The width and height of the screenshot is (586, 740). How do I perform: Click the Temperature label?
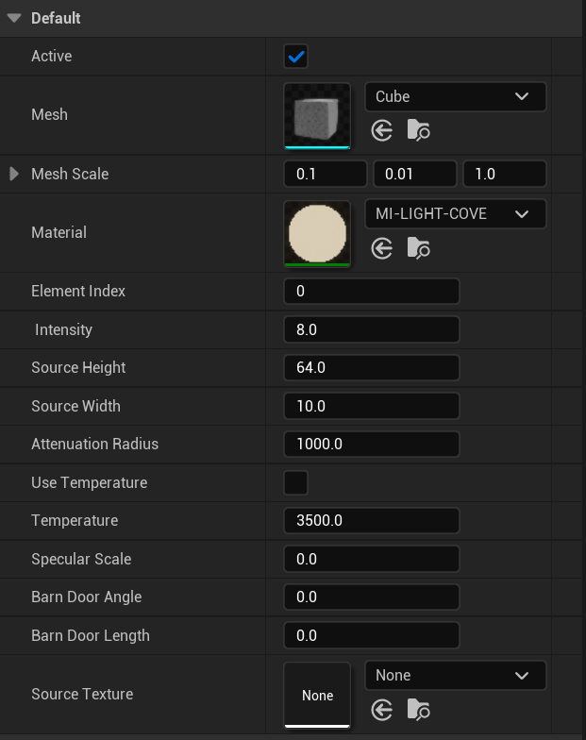[75, 521]
